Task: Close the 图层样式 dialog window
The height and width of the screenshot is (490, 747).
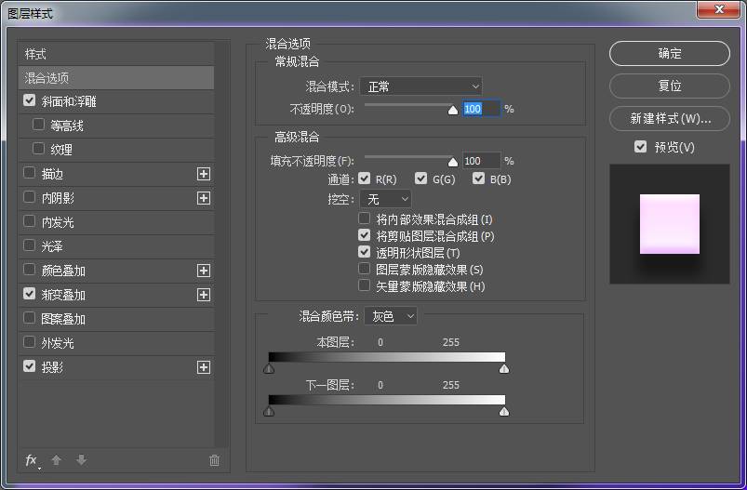Action: pyautogui.click(x=718, y=9)
